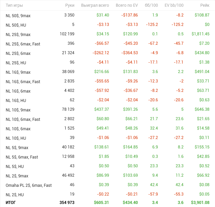The width and height of the screenshot is (215, 207).
Task: Click the 102 199 hands count cell
Action: pos(67,34)
